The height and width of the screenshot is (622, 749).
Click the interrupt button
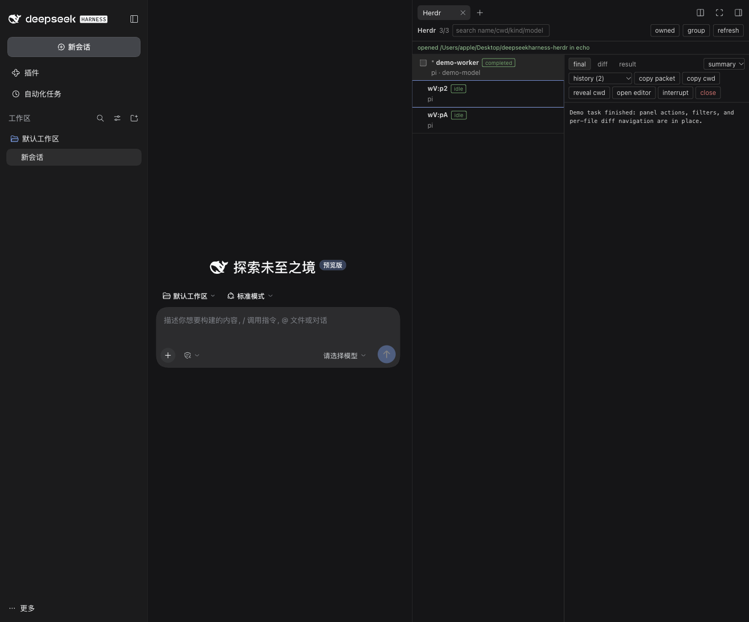pos(676,92)
